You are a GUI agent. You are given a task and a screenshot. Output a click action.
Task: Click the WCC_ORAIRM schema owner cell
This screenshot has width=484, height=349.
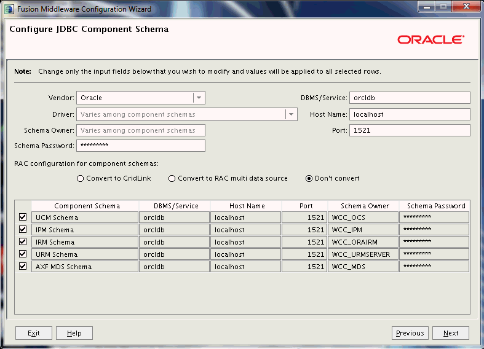pos(363,242)
